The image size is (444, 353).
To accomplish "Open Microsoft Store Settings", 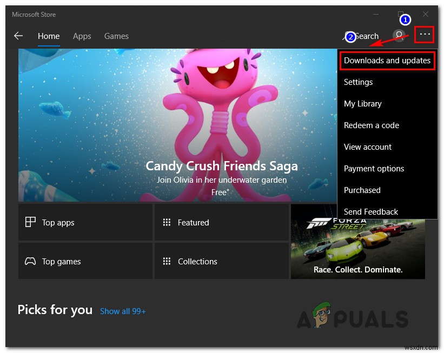I will (x=358, y=82).
